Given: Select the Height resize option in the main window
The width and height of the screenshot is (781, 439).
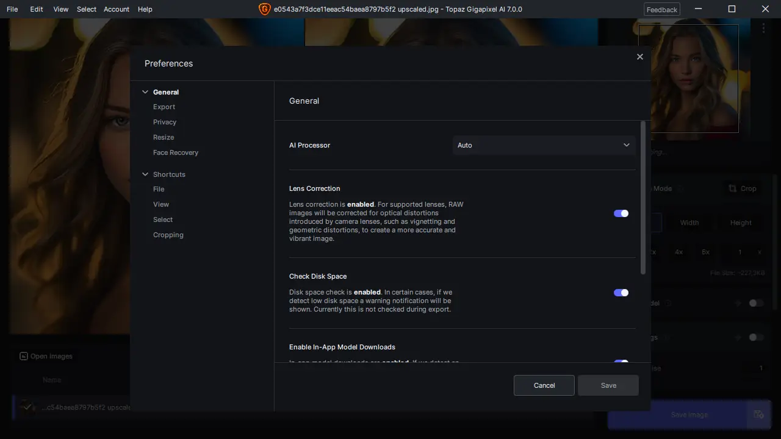Looking at the screenshot, I should pyautogui.click(x=741, y=223).
